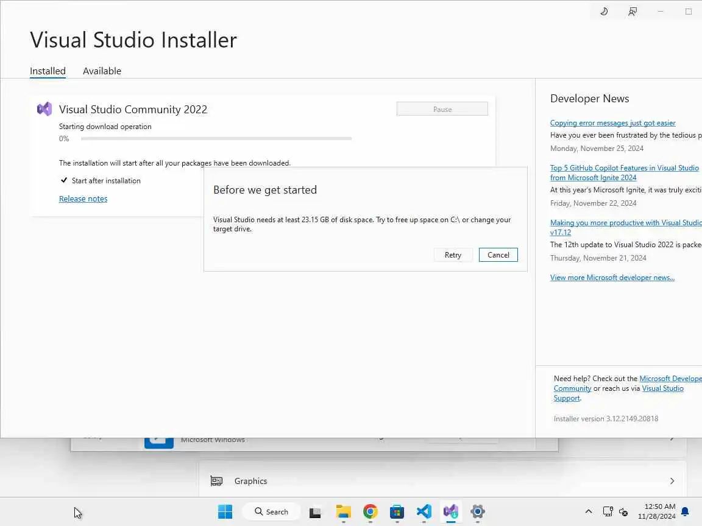
Task: Maximize the Visual Studio Installer window
Action: click(689, 12)
